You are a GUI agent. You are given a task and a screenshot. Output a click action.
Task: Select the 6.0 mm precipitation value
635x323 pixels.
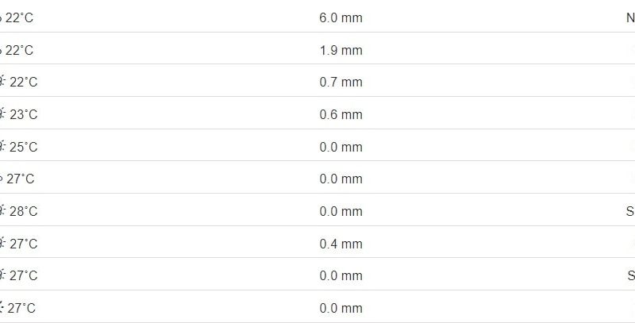pos(341,17)
